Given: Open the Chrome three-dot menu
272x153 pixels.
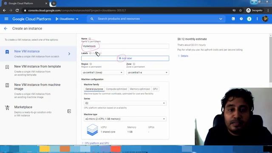Looking at the screenshot, I should pos(268,10).
